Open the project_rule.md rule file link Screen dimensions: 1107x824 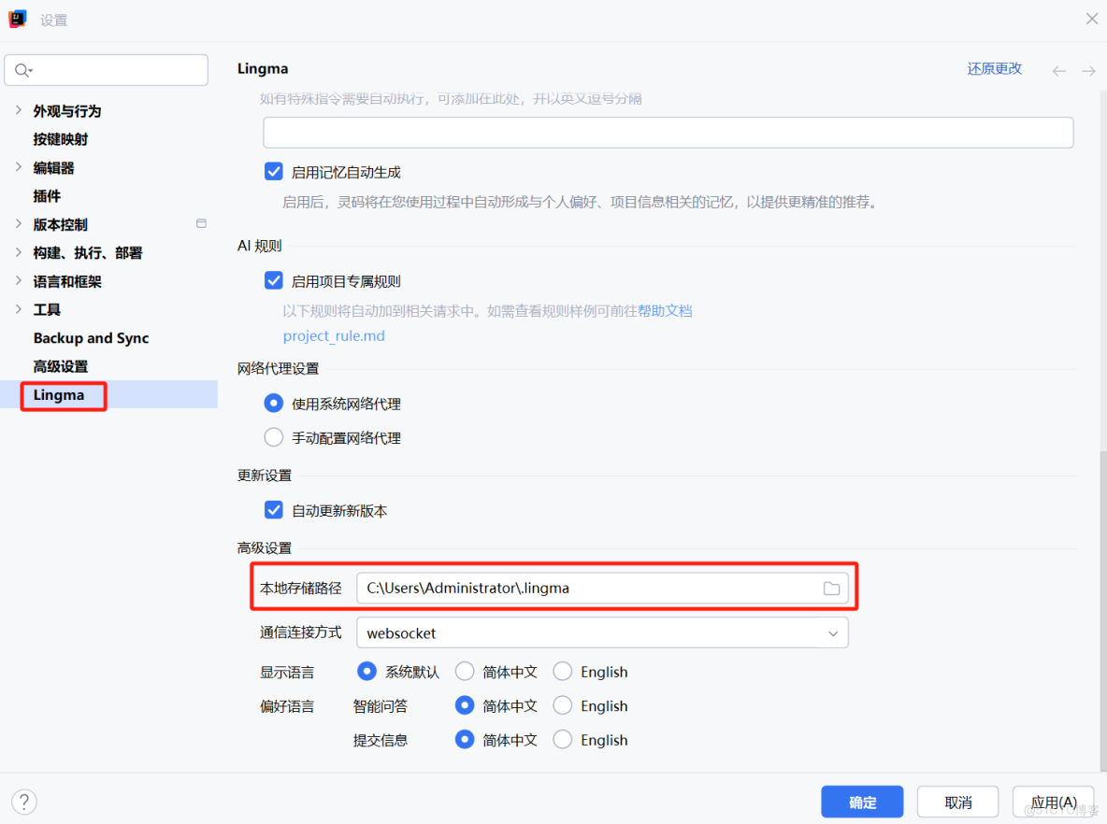(x=334, y=335)
